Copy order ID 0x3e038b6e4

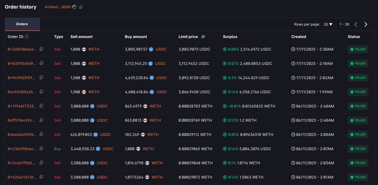[41, 49]
